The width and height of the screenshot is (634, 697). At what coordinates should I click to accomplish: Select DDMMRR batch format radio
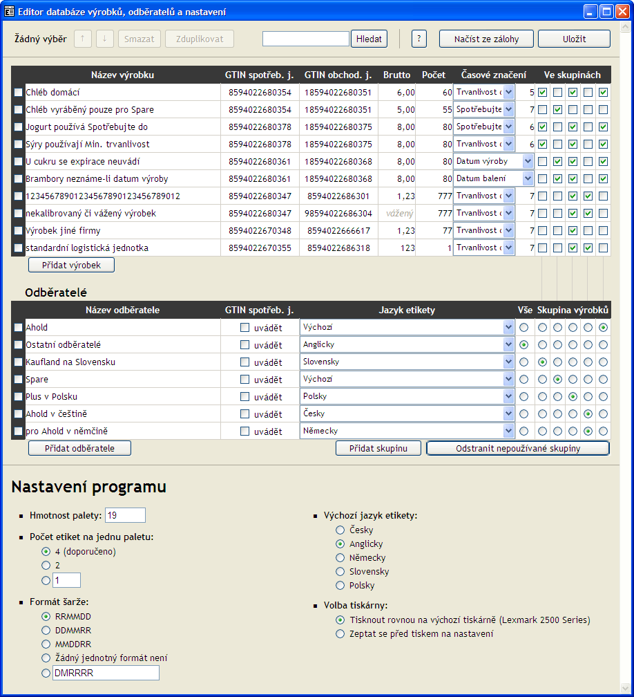[46, 631]
